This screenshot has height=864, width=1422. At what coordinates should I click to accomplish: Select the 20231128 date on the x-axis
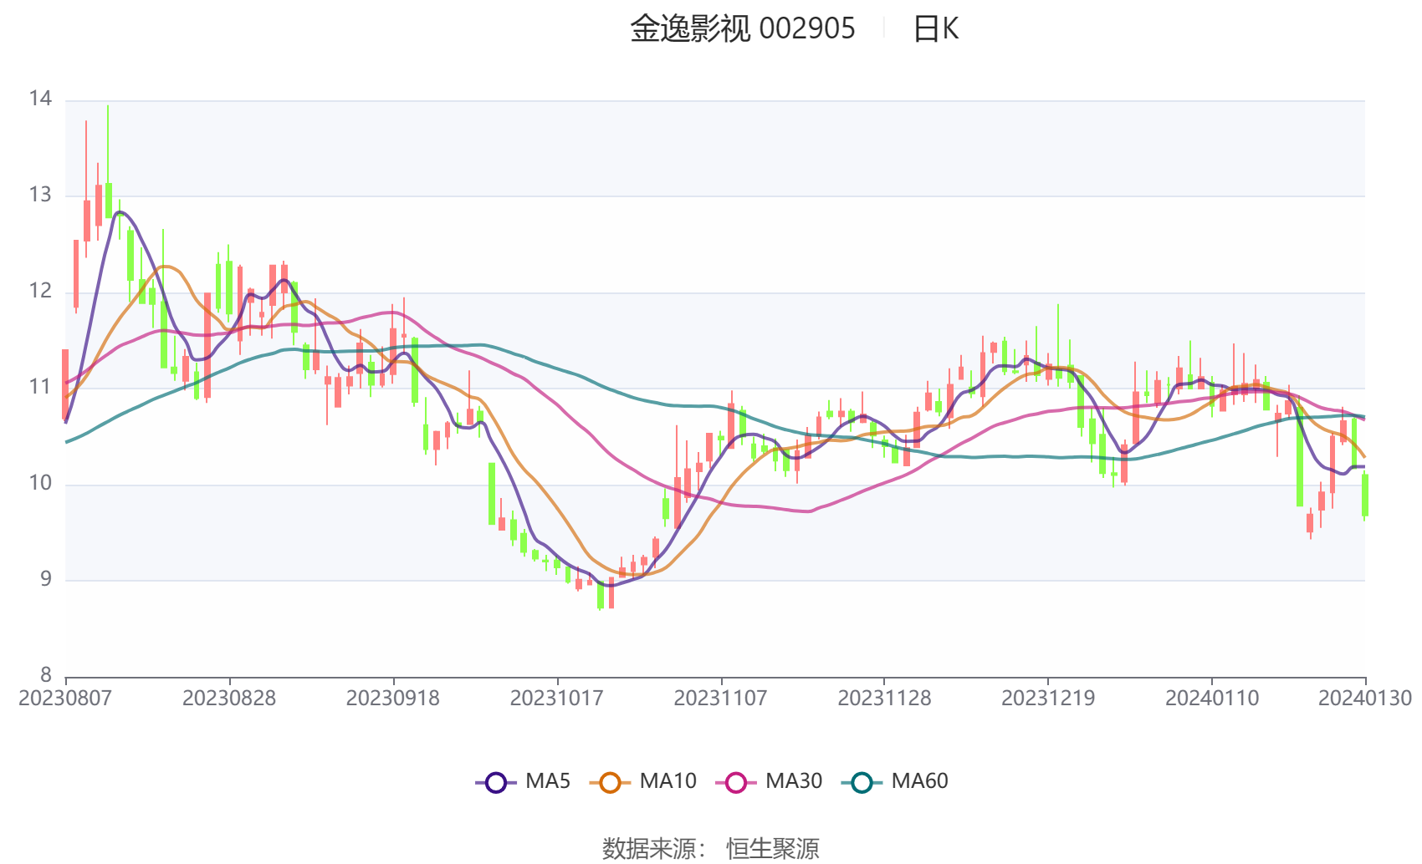click(x=884, y=699)
